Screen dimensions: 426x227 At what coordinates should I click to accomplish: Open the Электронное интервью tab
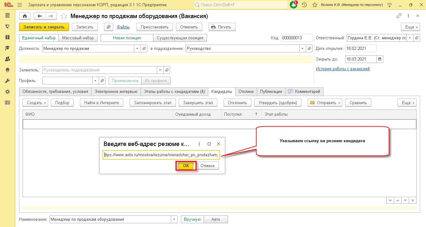click(x=116, y=92)
